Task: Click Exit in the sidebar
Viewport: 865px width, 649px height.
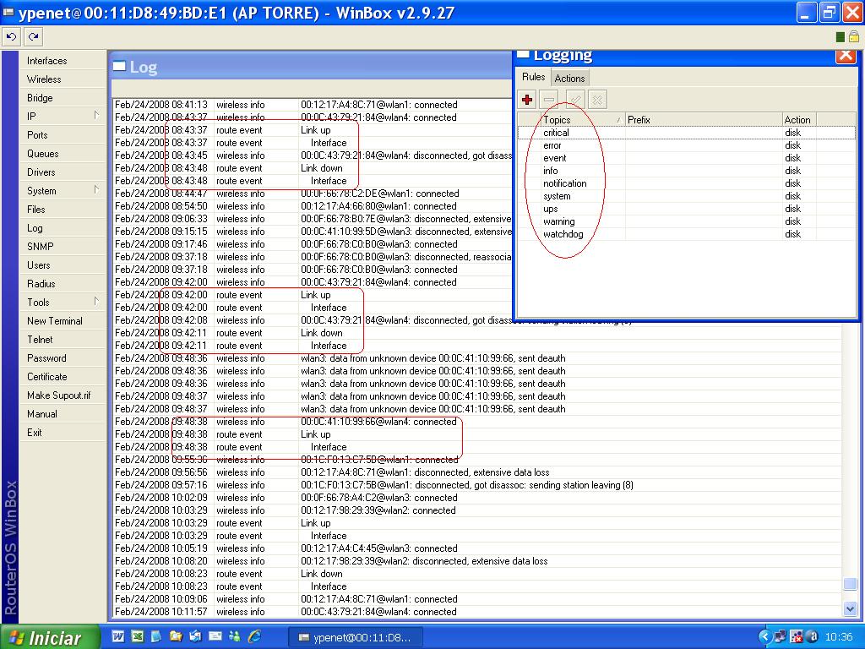Action: pyautogui.click(x=63, y=433)
